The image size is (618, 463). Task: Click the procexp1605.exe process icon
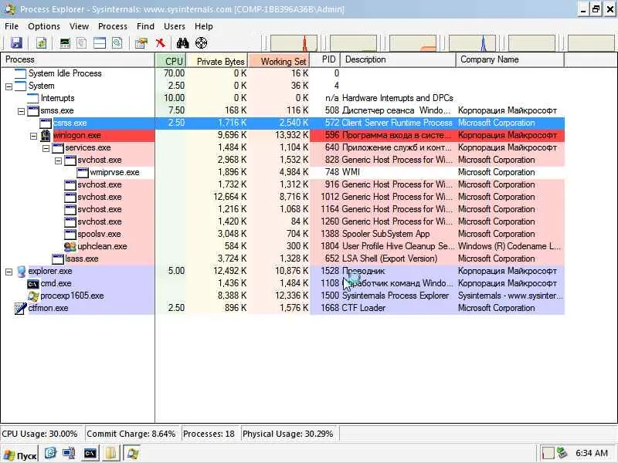pos(33,296)
